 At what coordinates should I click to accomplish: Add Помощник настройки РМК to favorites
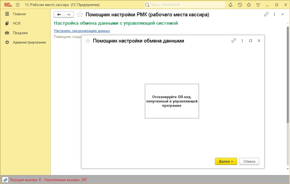[80, 14]
